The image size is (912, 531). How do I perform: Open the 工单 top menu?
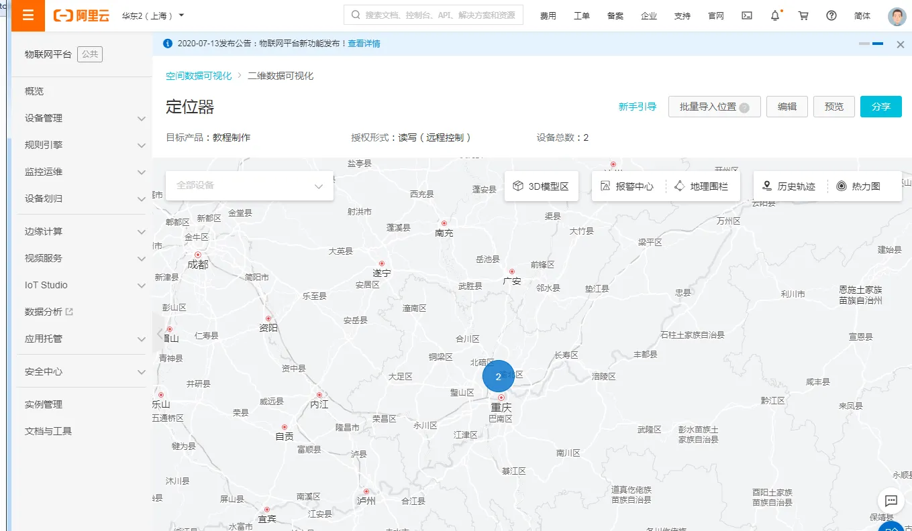tap(582, 15)
